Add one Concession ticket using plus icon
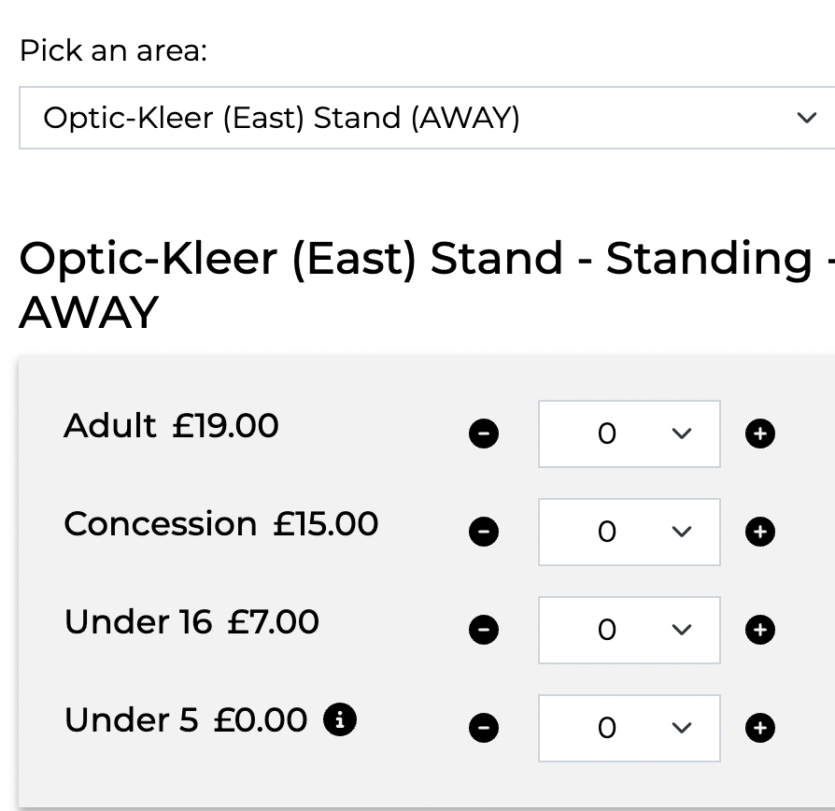This screenshot has width=835, height=811. 760,532
